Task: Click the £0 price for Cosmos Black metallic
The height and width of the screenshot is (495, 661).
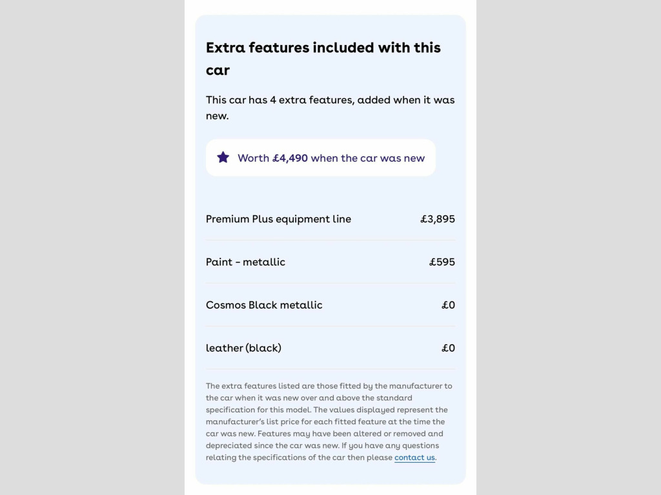Action: coord(448,305)
